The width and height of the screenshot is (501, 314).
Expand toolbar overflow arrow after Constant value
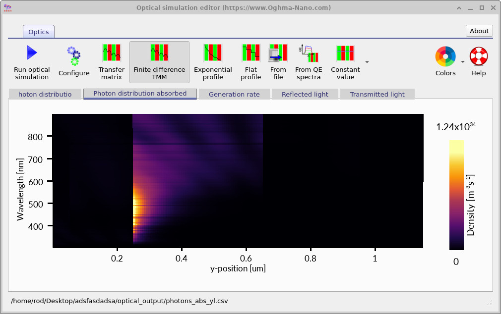(x=367, y=62)
